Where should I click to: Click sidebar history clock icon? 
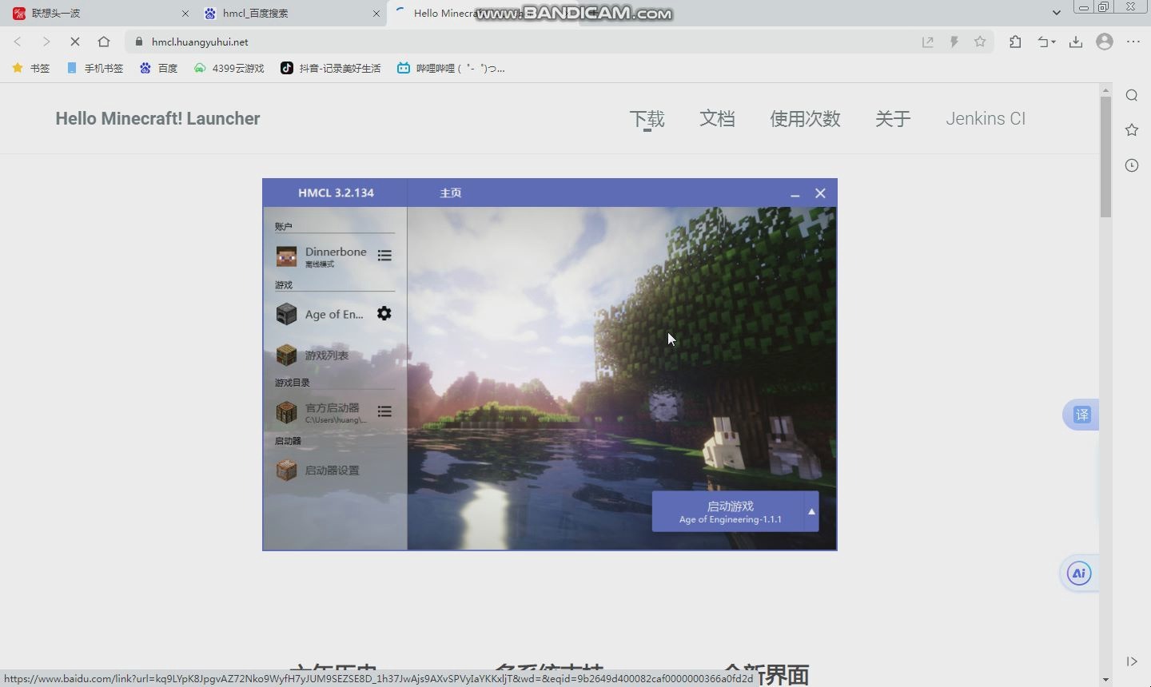[1132, 165]
